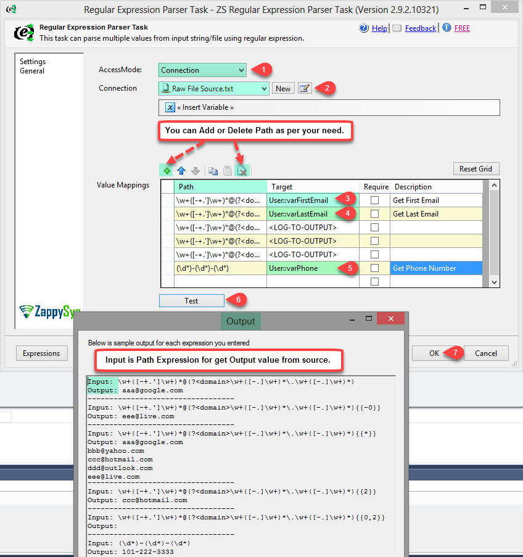This screenshot has width=523, height=557.
Task: Toggle Require checkbox in fourth mapping row
Action: [374, 241]
